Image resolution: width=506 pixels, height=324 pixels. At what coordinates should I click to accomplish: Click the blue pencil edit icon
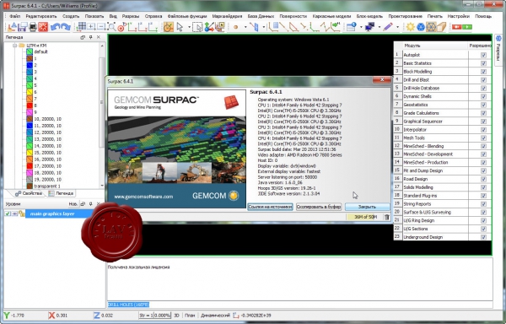pyautogui.click(x=388, y=27)
